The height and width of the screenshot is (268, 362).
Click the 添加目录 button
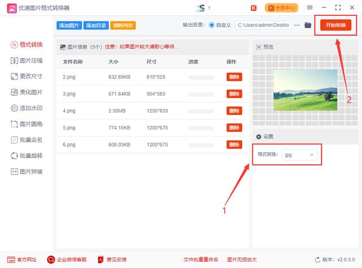pos(96,25)
